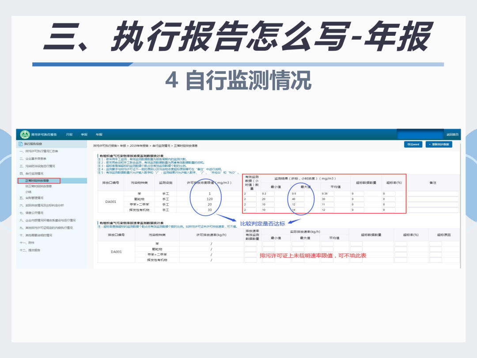477x358 pixels.
Task: Open 二、企业基本信息表 in sidebar
Action: 33,159
